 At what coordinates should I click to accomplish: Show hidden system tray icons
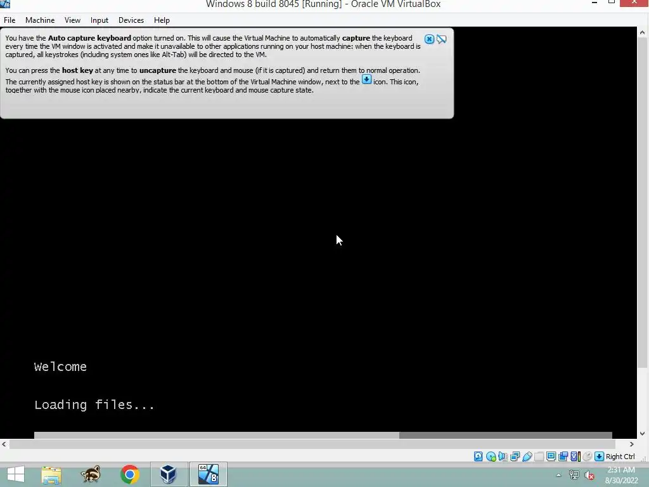click(x=559, y=475)
